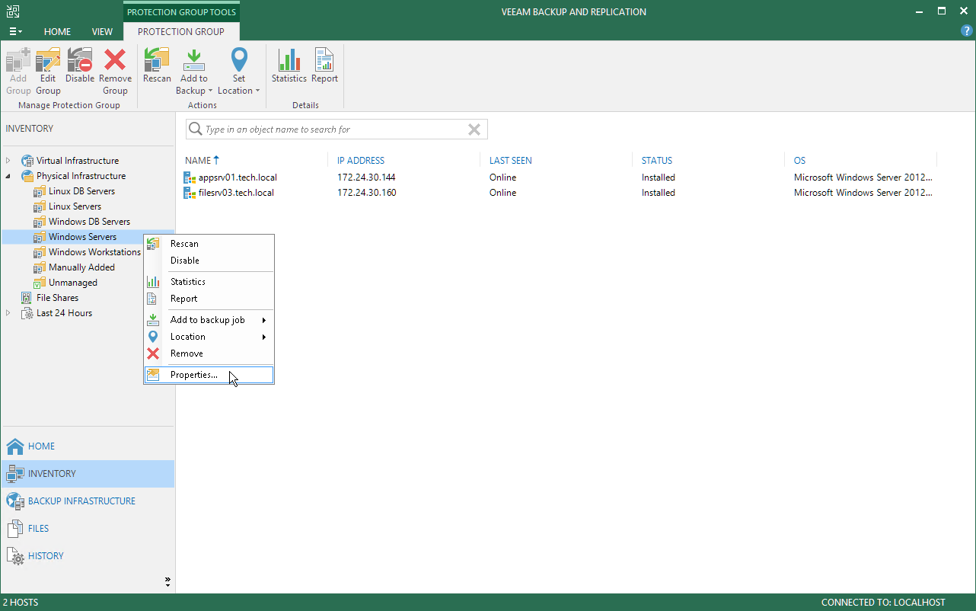The image size is (976, 611).
Task: Select Last 24 Hours in the tree
Action: [64, 313]
